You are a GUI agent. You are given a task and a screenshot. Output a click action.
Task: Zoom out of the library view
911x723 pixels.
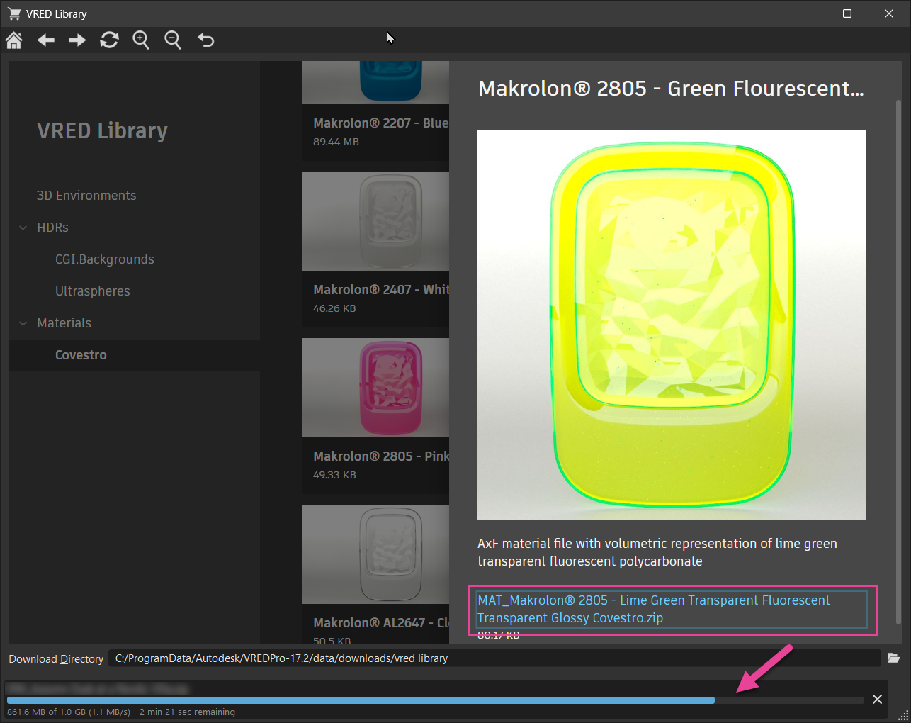[173, 40]
